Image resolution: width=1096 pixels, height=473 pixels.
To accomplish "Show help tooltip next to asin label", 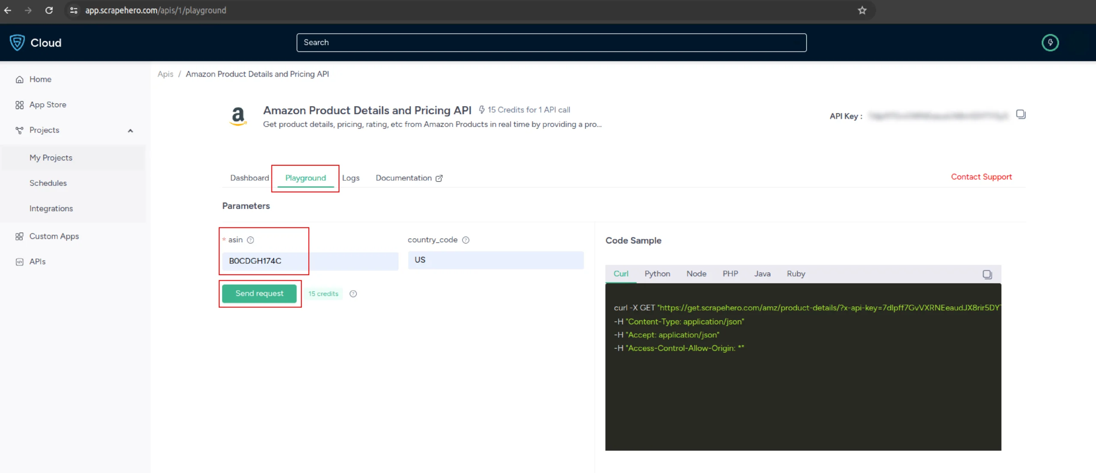I will pyautogui.click(x=250, y=240).
